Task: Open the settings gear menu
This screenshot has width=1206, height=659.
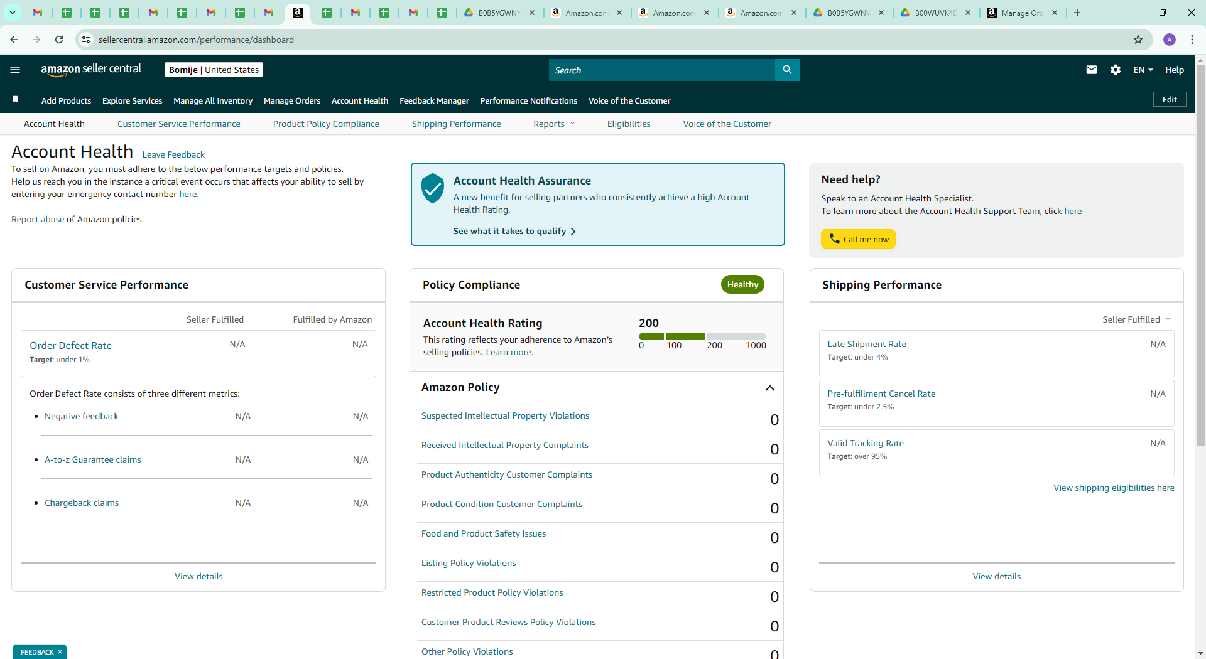Action: (1116, 70)
